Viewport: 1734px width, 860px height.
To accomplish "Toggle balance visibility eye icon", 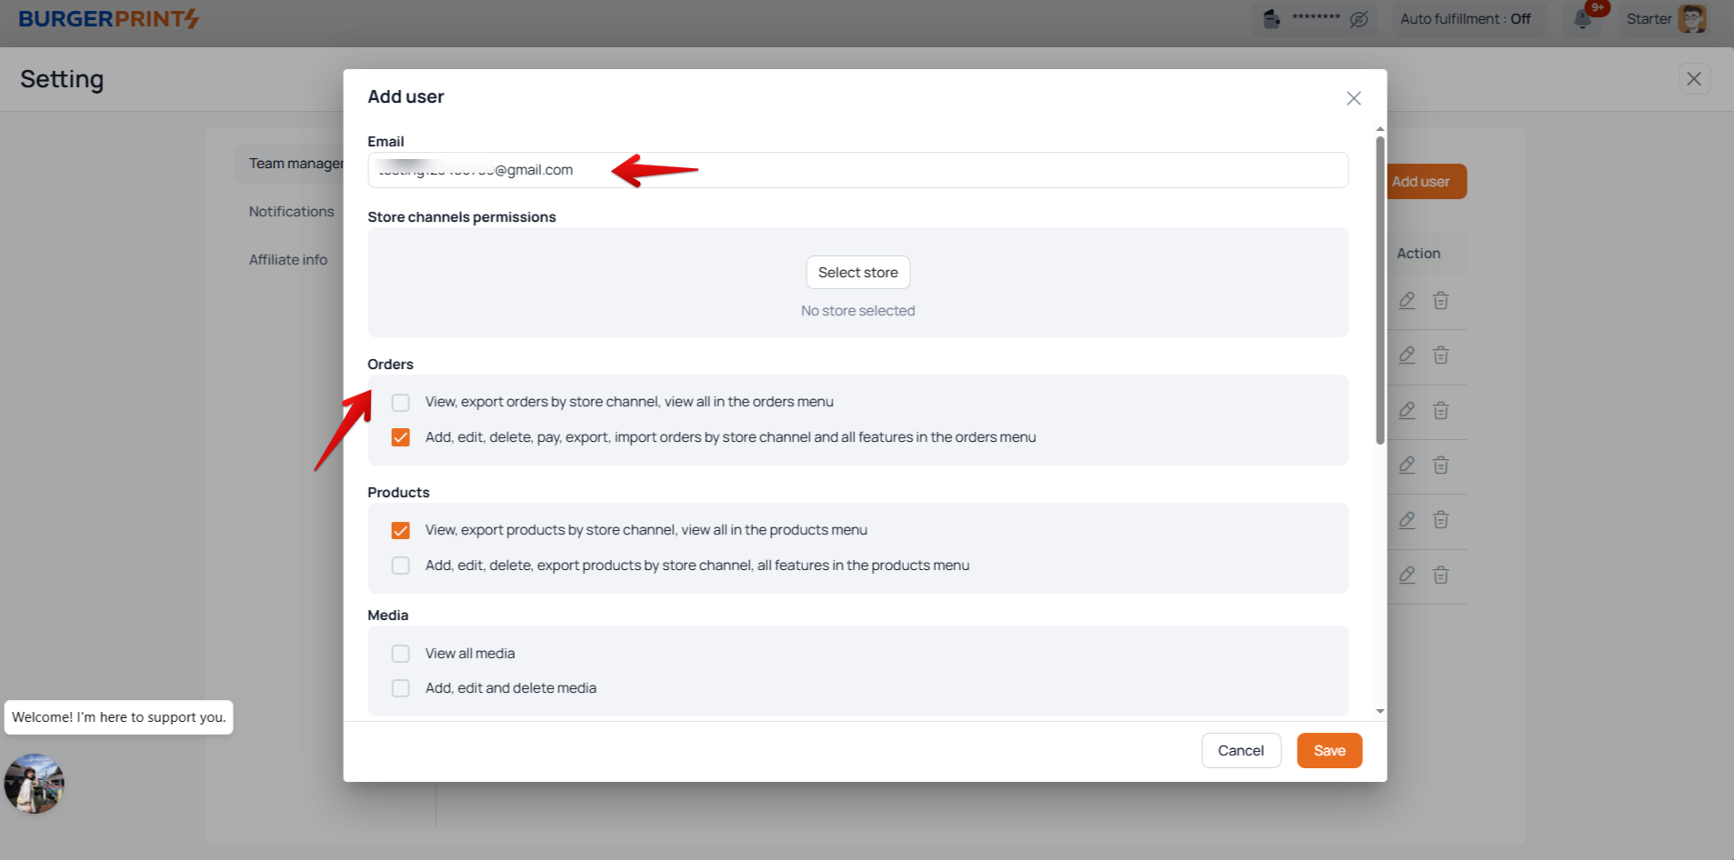I will (x=1358, y=19).
